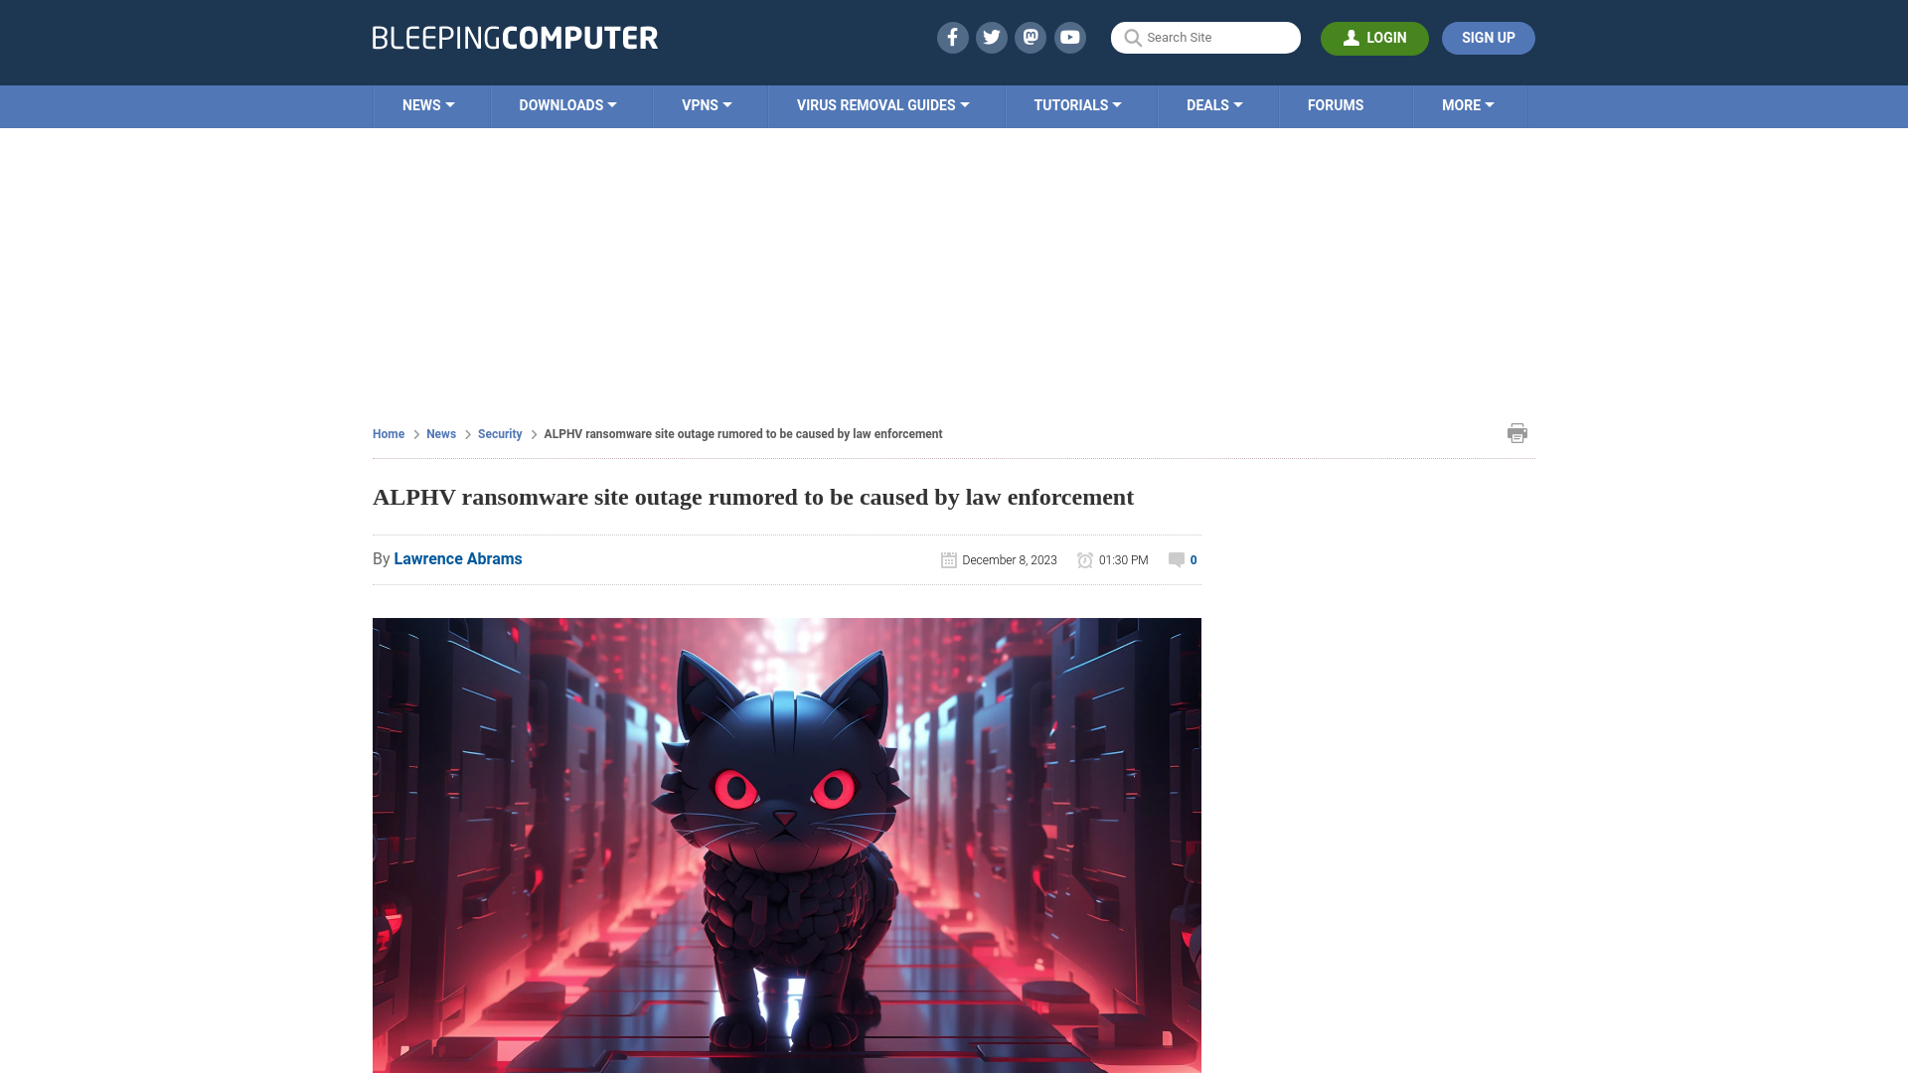1908x1073 pixels.
Task: Navigate to the Security category
Action: coord(499,433)
